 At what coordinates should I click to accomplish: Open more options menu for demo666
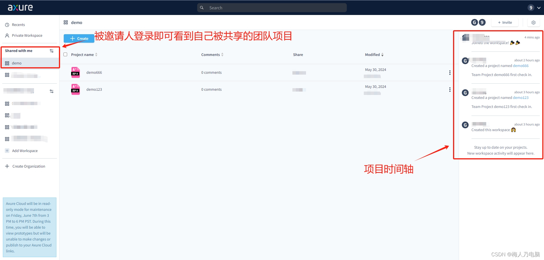(x=450, y=73)
